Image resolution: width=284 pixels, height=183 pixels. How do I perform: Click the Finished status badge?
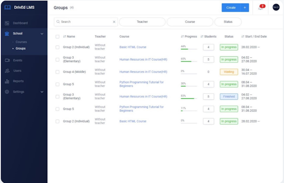coord(229,96)
